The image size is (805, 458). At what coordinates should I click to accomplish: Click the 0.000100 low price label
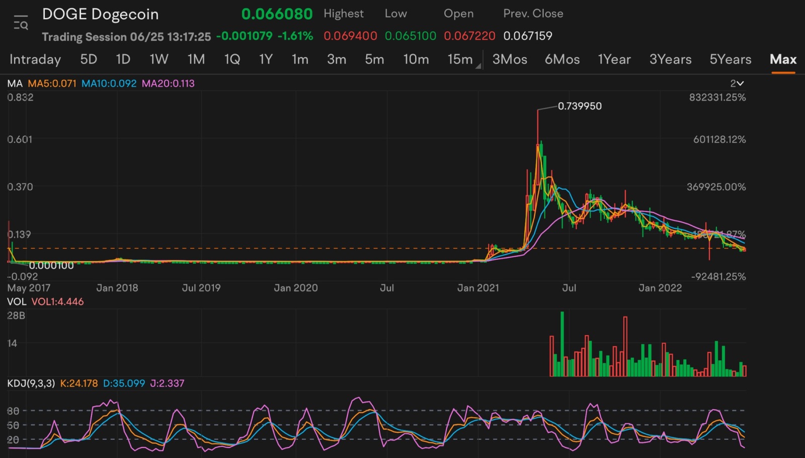point(51,266)
